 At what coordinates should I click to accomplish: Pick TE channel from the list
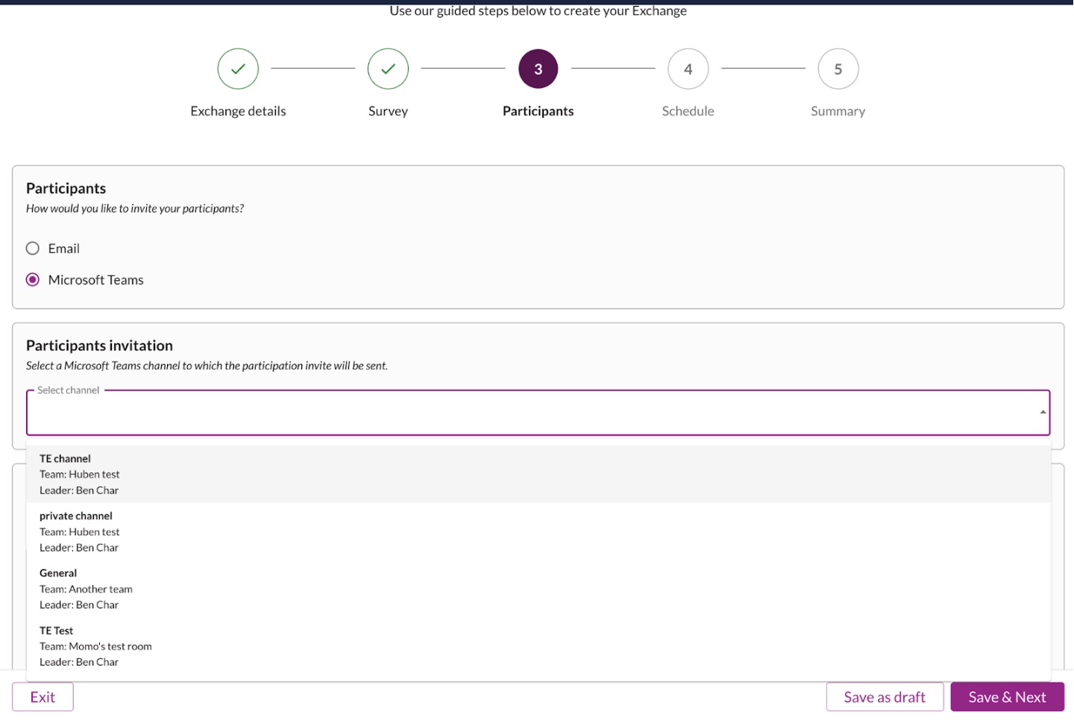[x=538, y=474]
